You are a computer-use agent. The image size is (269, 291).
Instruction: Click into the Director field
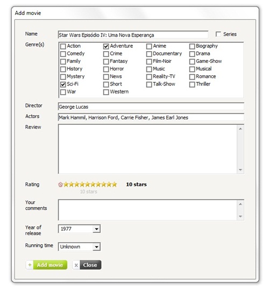[151, 107]
